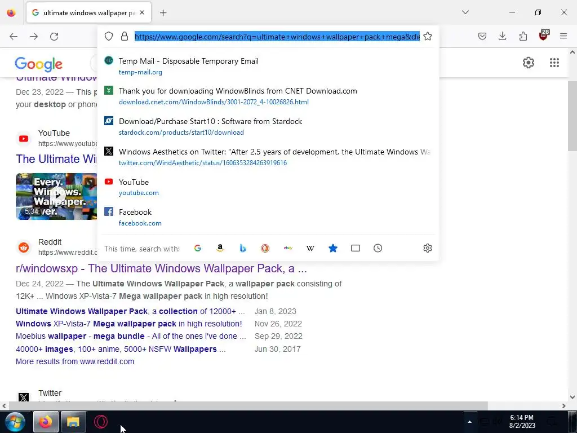The image size is (577, 433).
Task: Open Facebook suggestion in dropdown
Action: pos(268,217)
